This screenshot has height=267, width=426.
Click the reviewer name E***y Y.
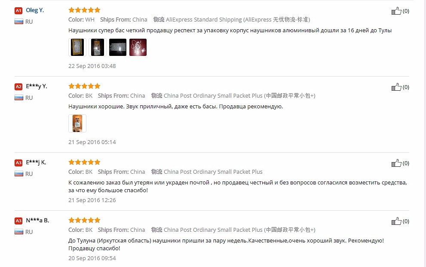[37, 86]
